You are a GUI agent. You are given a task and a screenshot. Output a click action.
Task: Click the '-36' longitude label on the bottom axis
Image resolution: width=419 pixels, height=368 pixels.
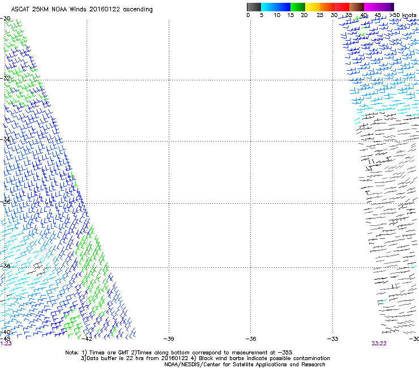pyautogui.click(x=251, y=339)
